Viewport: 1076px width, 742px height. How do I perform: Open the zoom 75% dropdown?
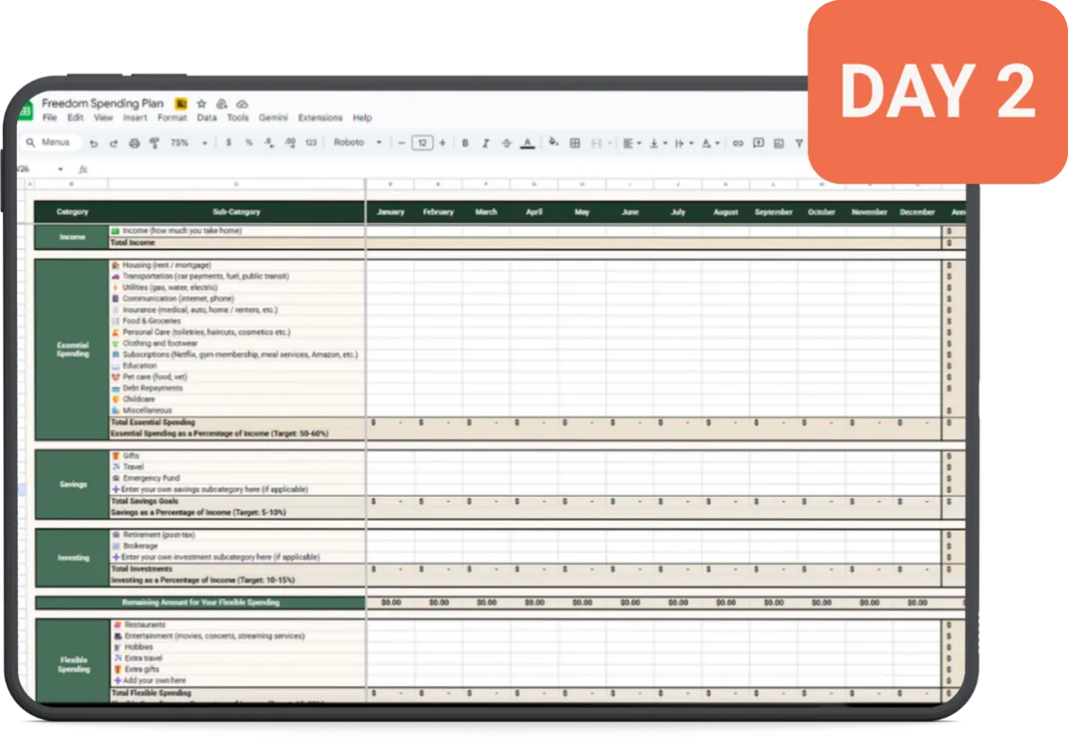click(x=188, y=142)
